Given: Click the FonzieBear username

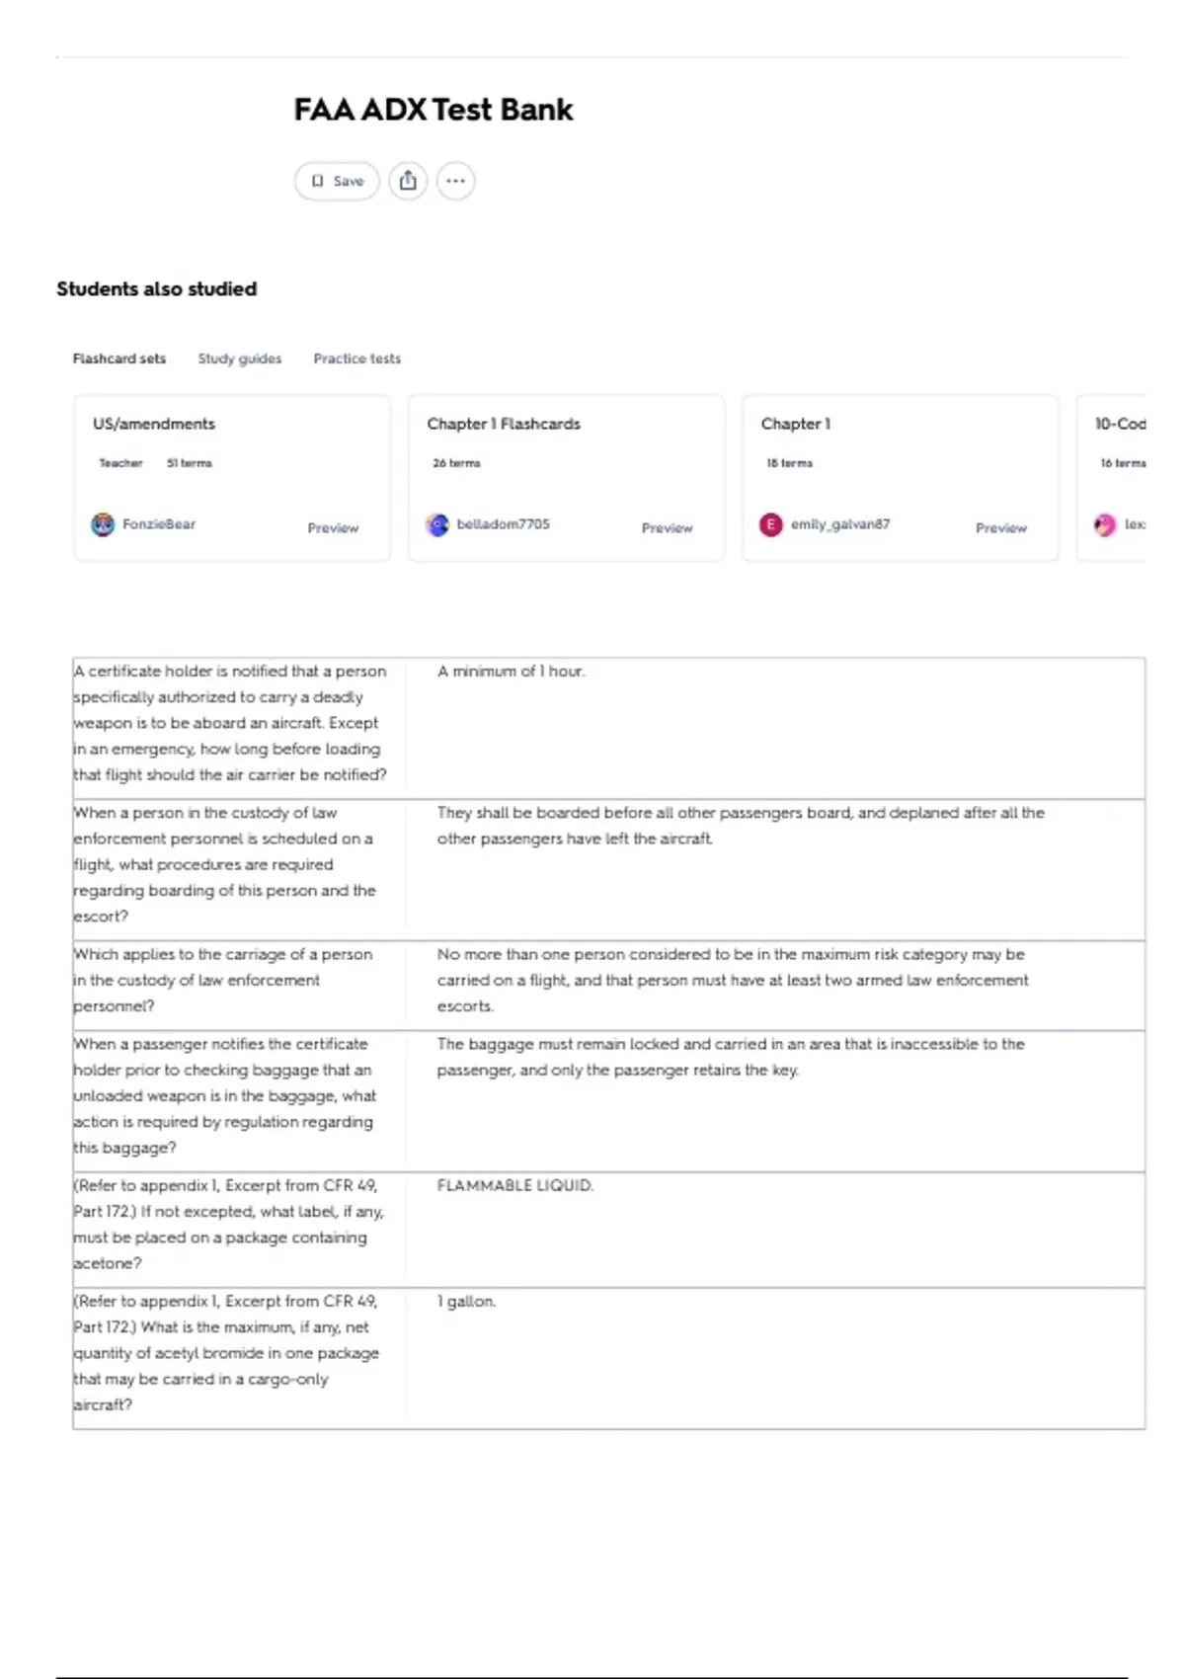Looking at the screenshot, I should pyautogui.click(x=159, y=524).
